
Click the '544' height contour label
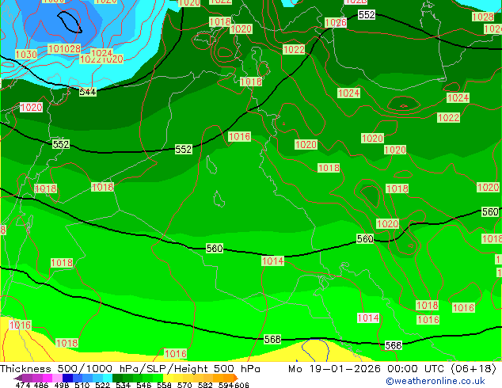coord(87,92)
